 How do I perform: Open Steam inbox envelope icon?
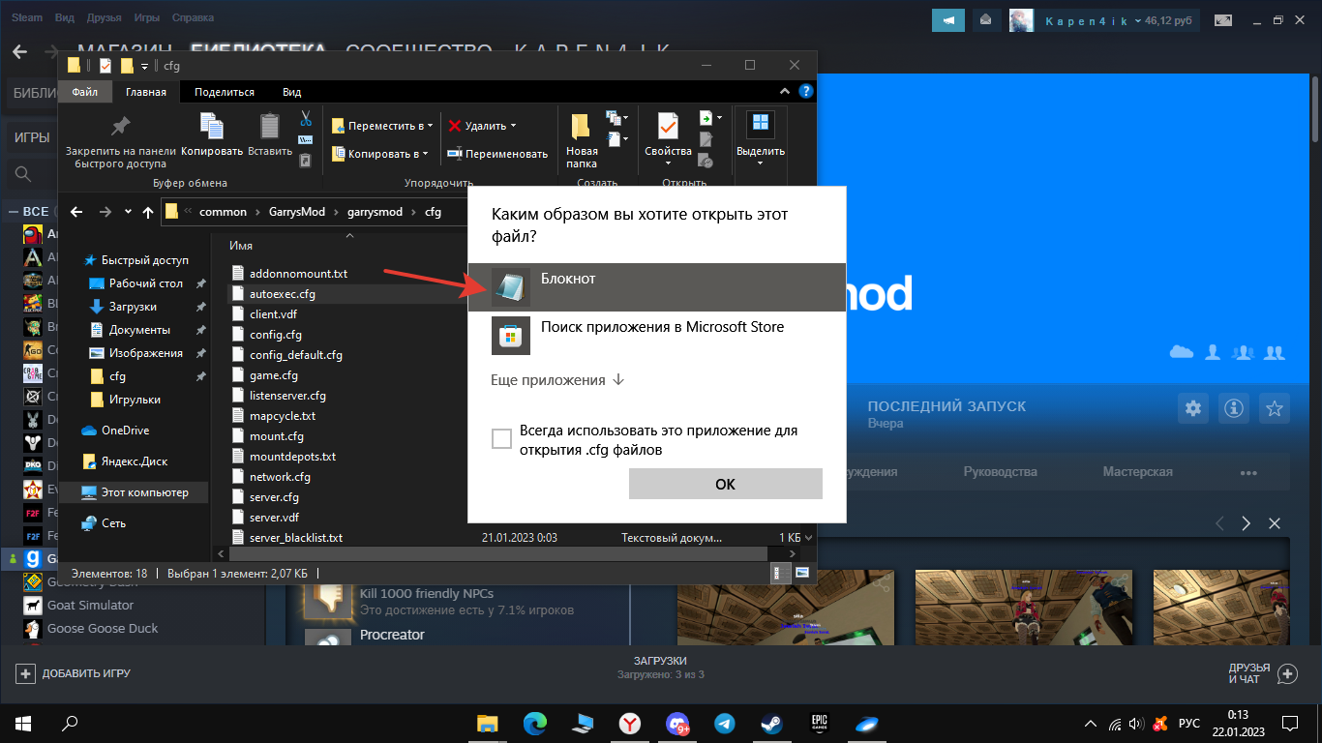pos(986,19)
